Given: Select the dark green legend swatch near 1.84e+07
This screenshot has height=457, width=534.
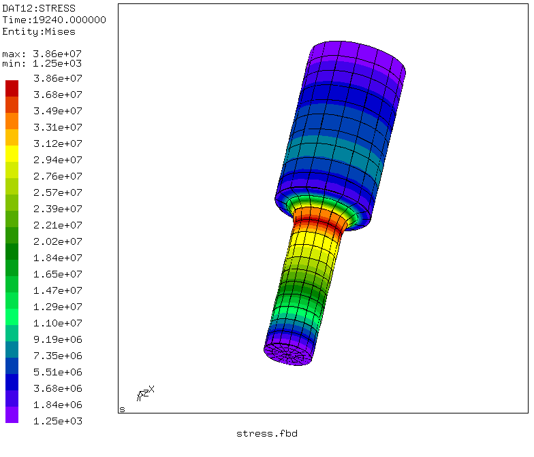Looking at the screenshot, I should point(12,252).
